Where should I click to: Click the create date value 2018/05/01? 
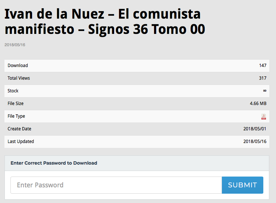click(255, 129)
